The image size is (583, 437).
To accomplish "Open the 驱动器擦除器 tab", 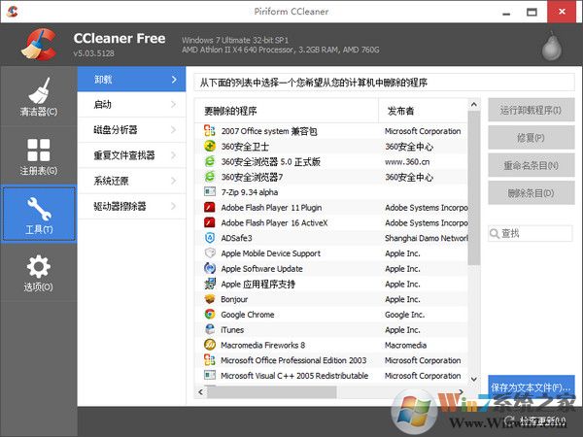I will (131, 206).
